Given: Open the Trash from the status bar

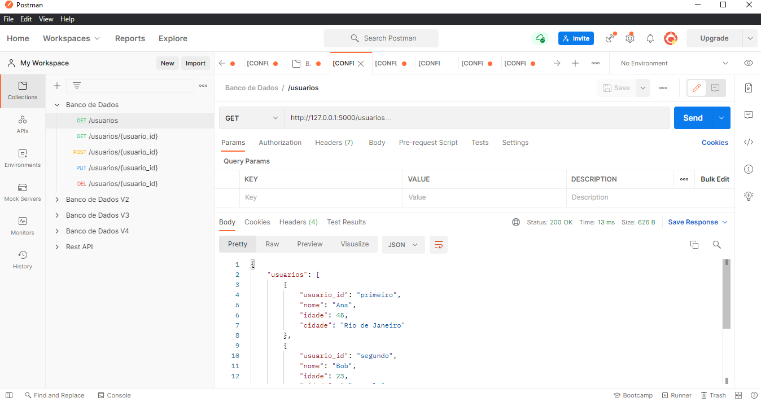Looking at the screenshot, I should (x=713, y=395).
